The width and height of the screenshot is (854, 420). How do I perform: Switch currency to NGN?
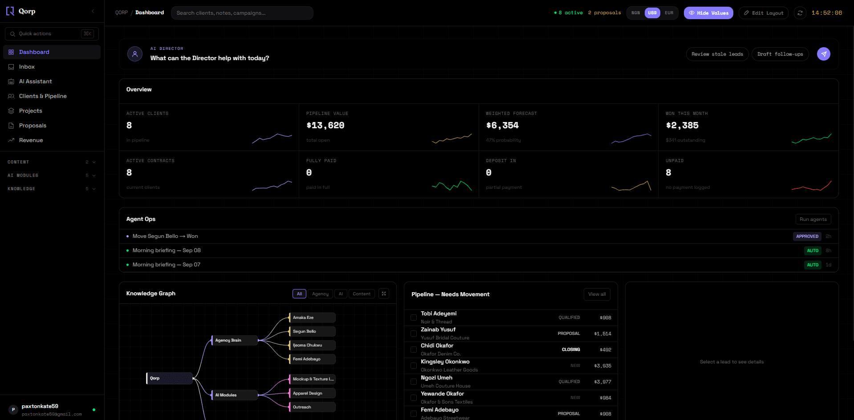pos(636,13)
